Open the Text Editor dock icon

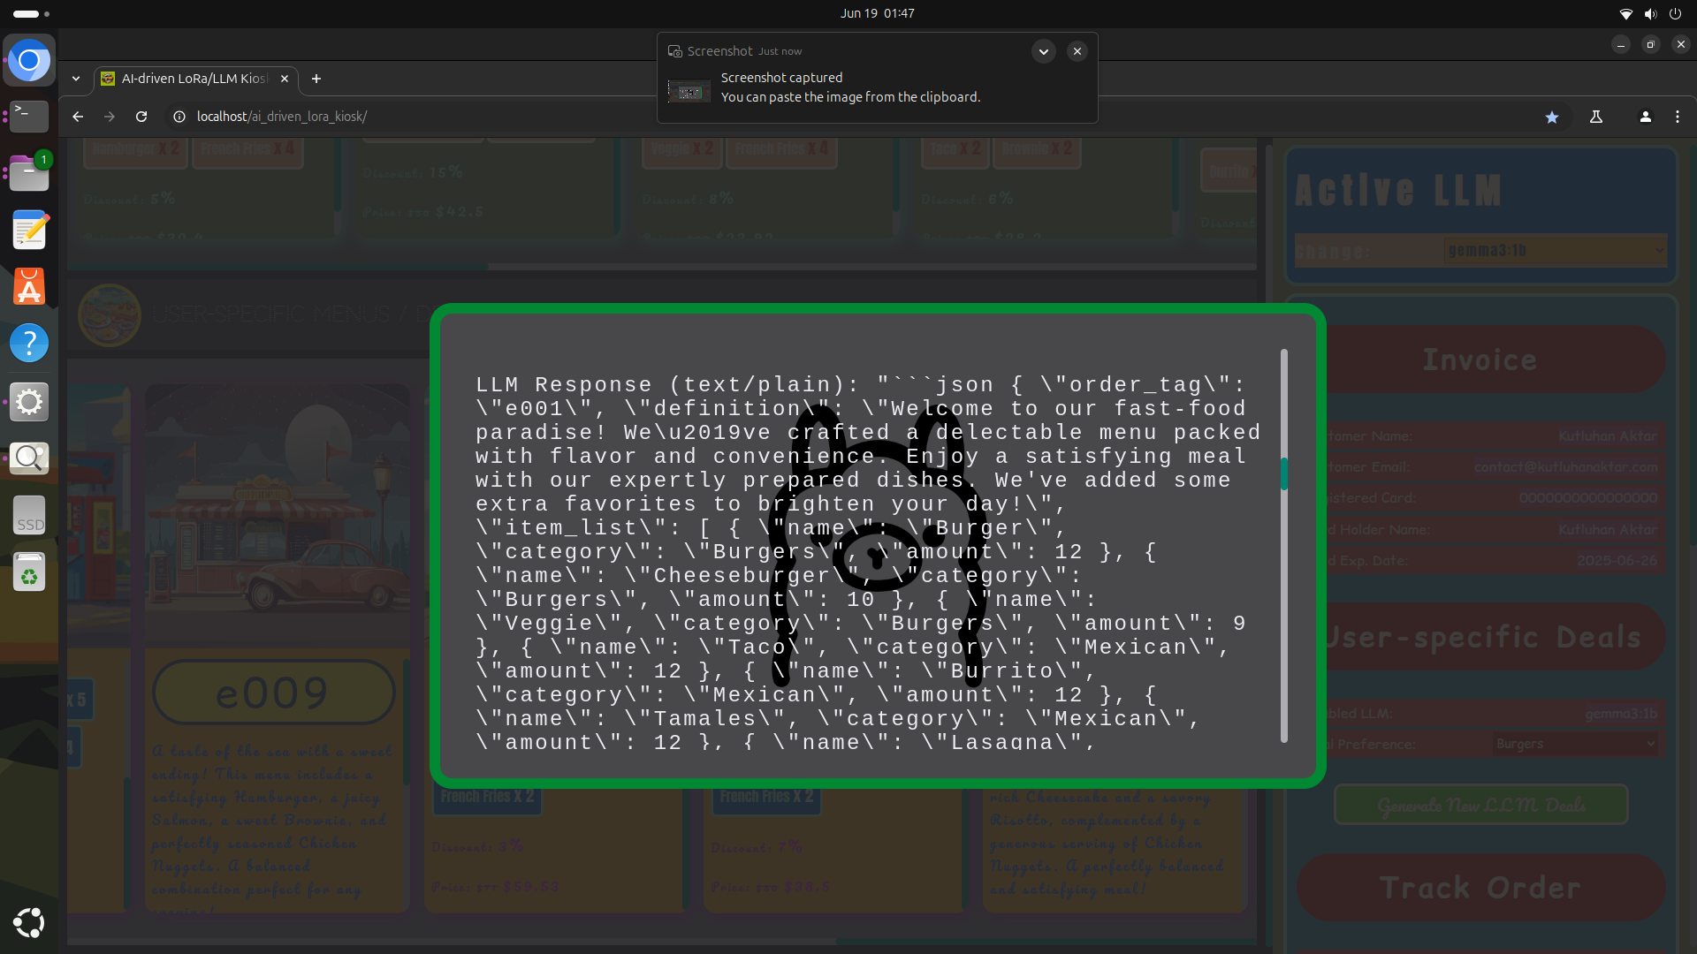[x=29, y=231]
